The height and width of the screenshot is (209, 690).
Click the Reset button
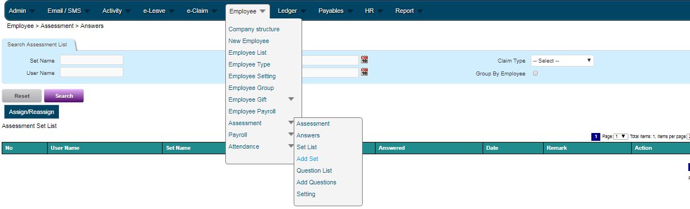pos(22,96)
